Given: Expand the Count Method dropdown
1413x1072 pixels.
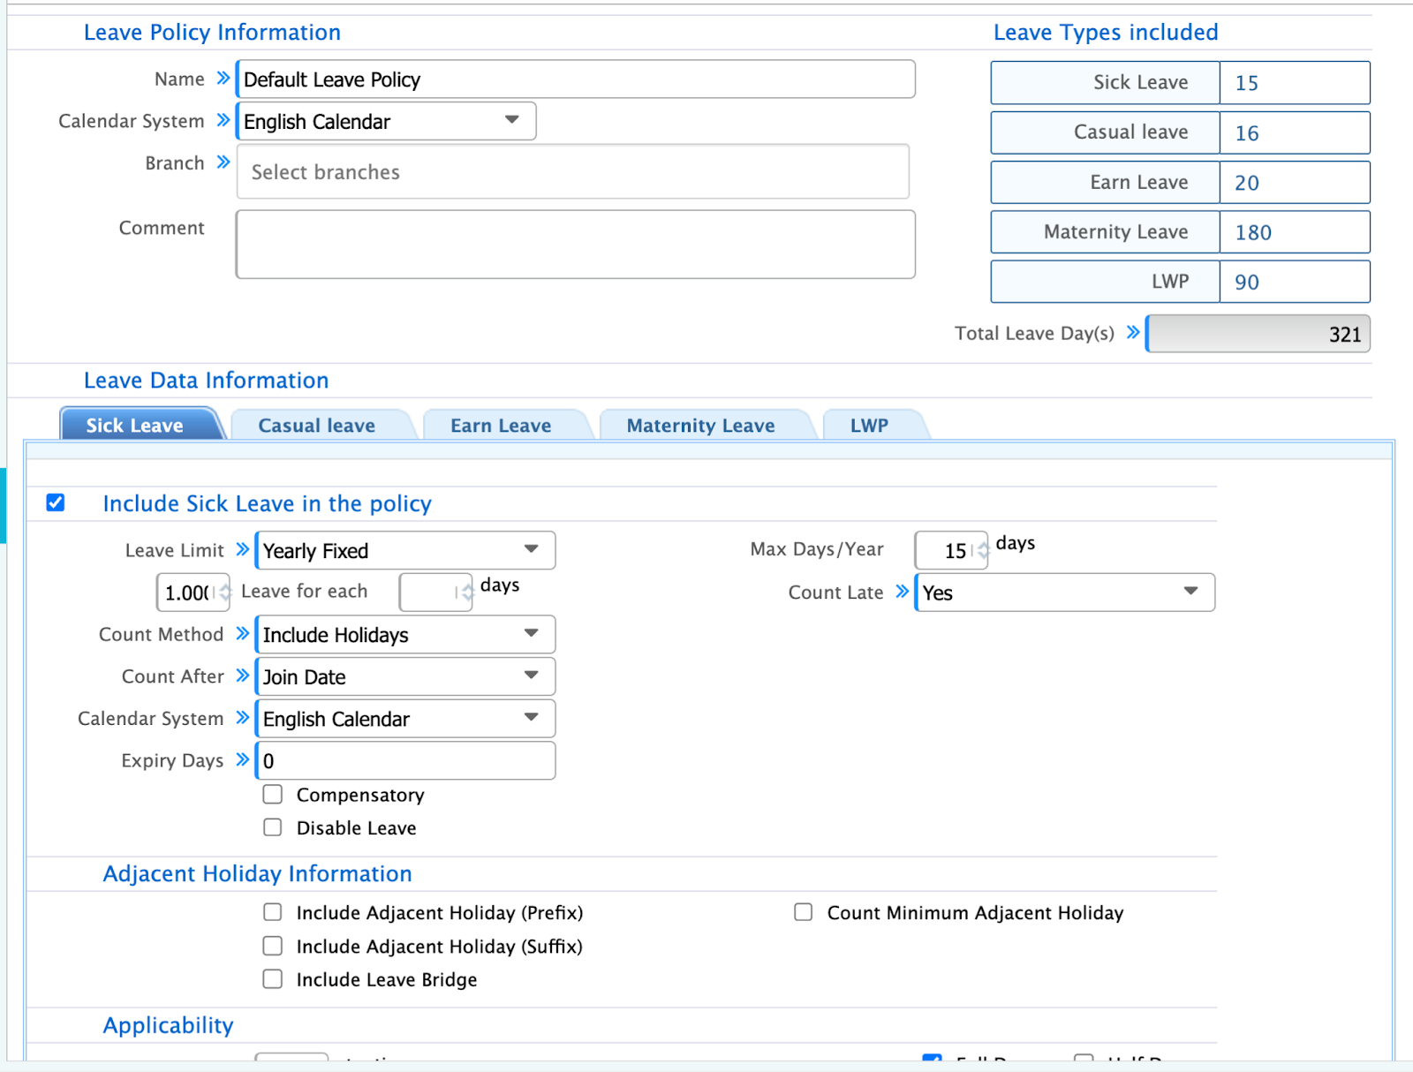Looking at the screenshot, I should (x=405, y=635).
